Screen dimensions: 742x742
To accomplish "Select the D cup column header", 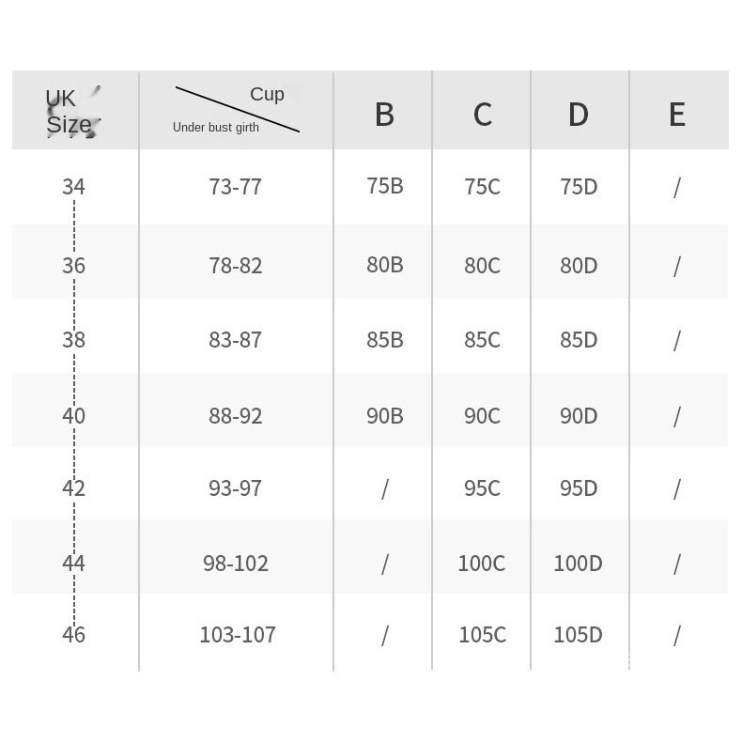I will point(579,115).
